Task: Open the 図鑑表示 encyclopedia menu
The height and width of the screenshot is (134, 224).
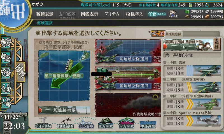Action: coord(89,14)
